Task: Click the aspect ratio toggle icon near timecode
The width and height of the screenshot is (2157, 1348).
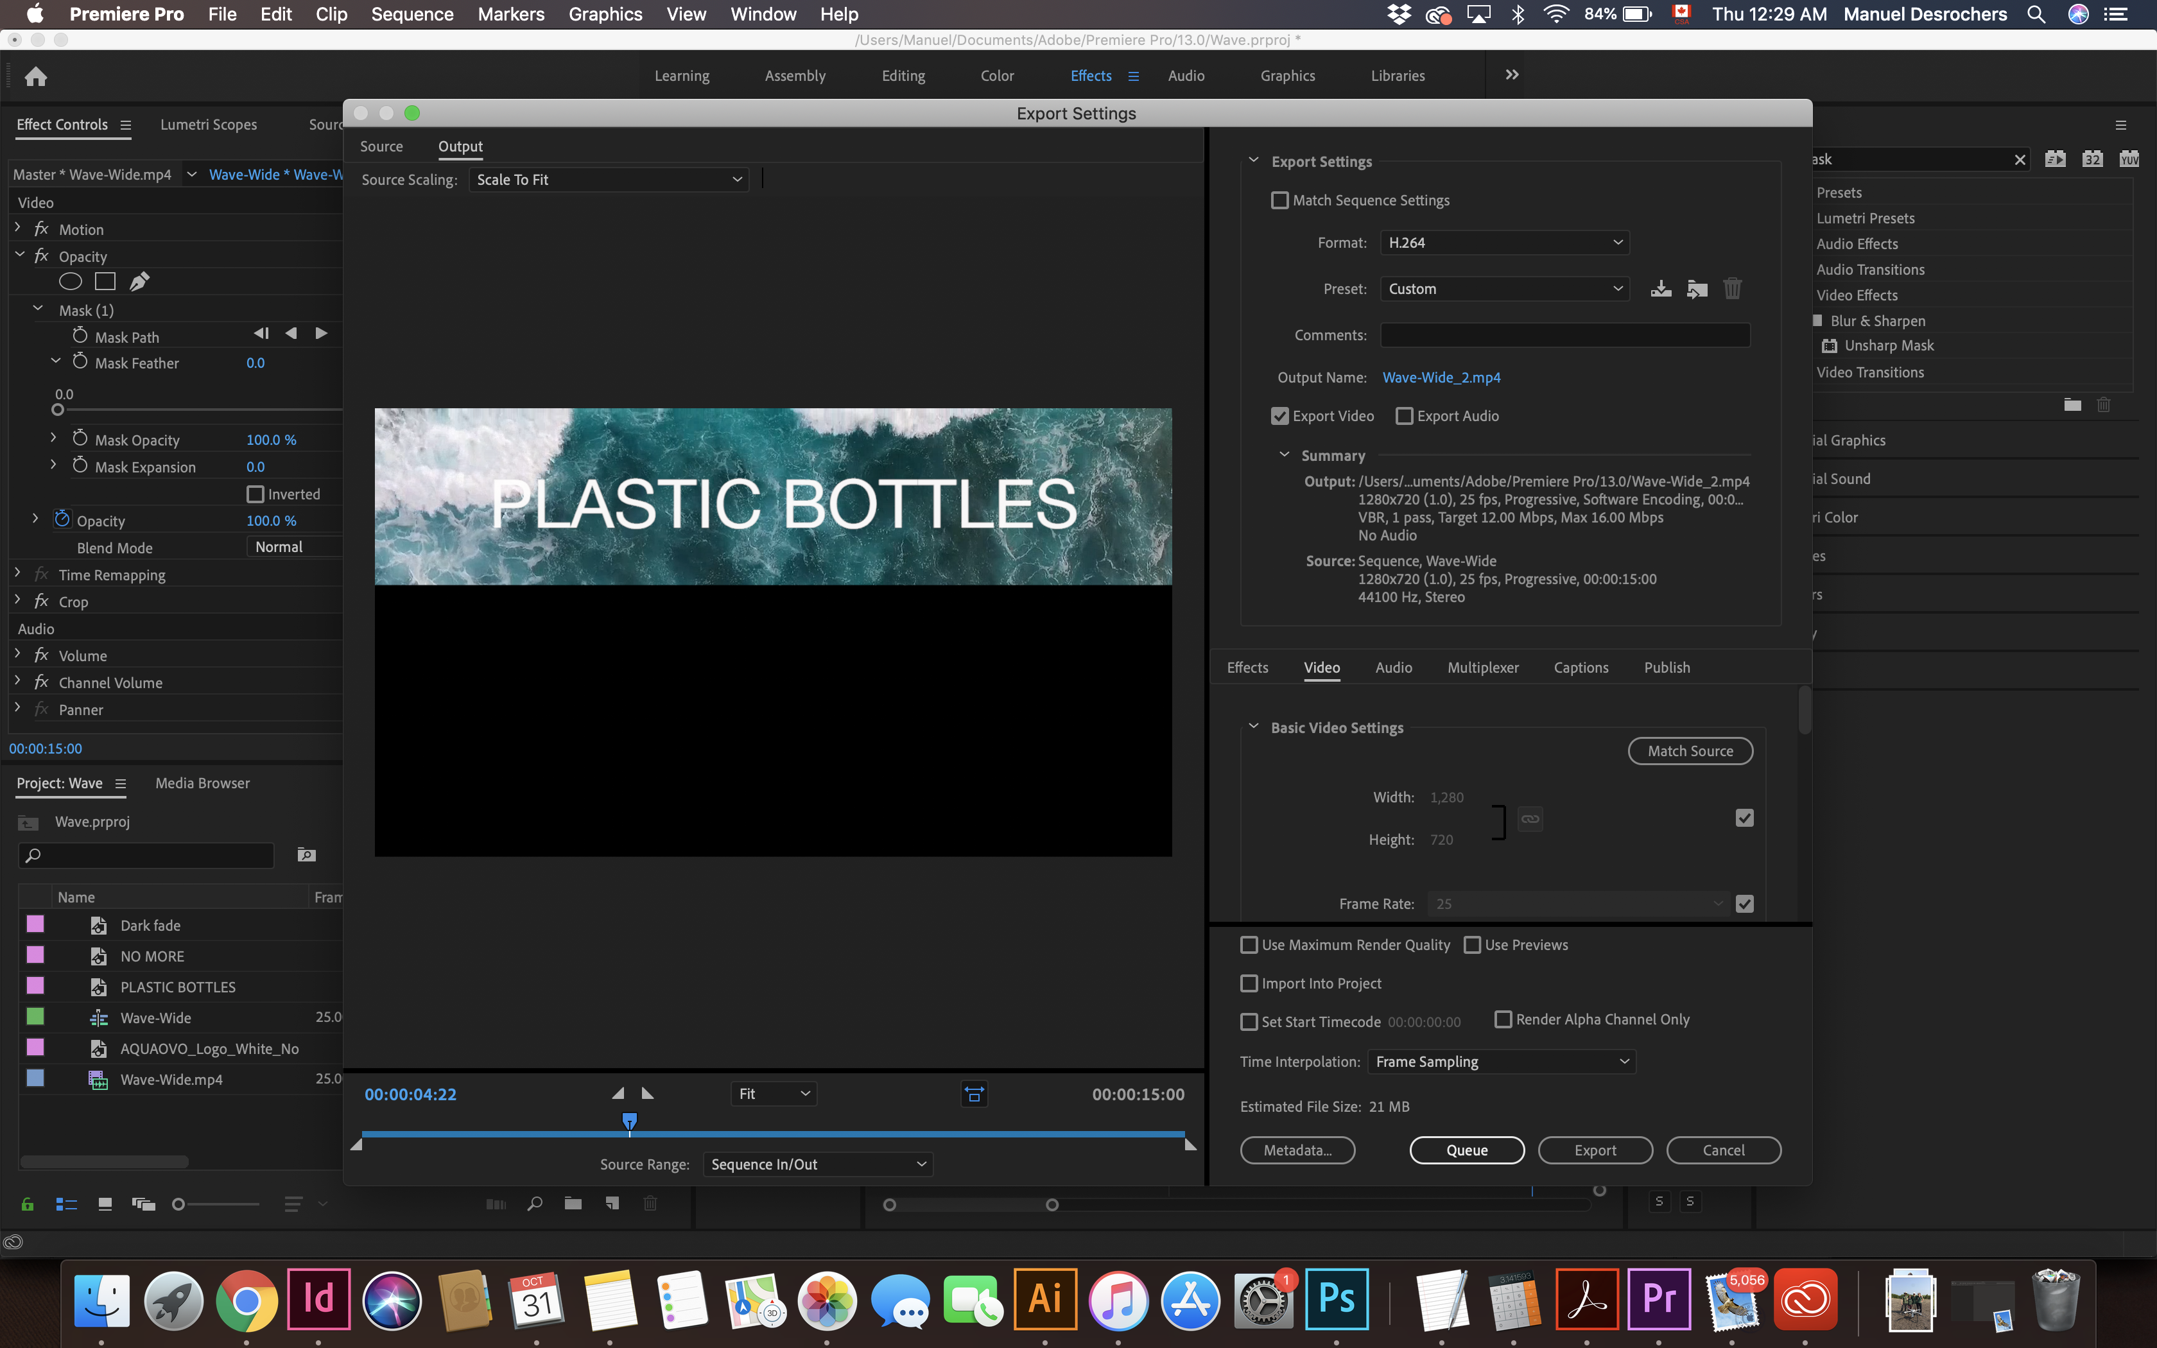Action: pyautogui.click(x=975, y=1094)
